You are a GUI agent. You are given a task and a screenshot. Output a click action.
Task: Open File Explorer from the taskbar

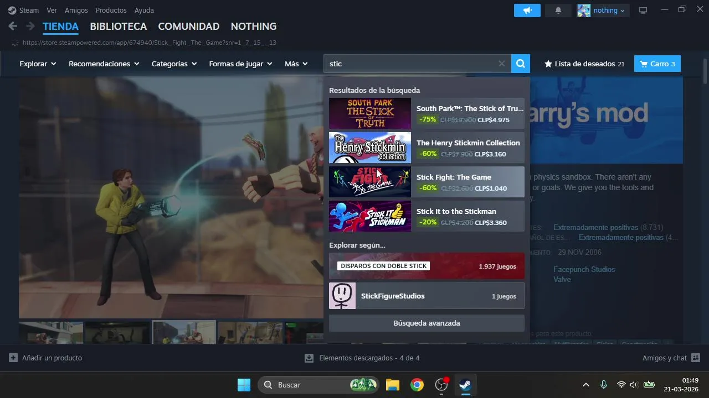point(393,385)
